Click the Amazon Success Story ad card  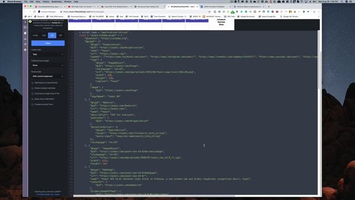click(x=221, y=24)
